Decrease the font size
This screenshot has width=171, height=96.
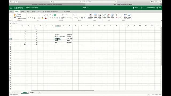pos(47,15)
